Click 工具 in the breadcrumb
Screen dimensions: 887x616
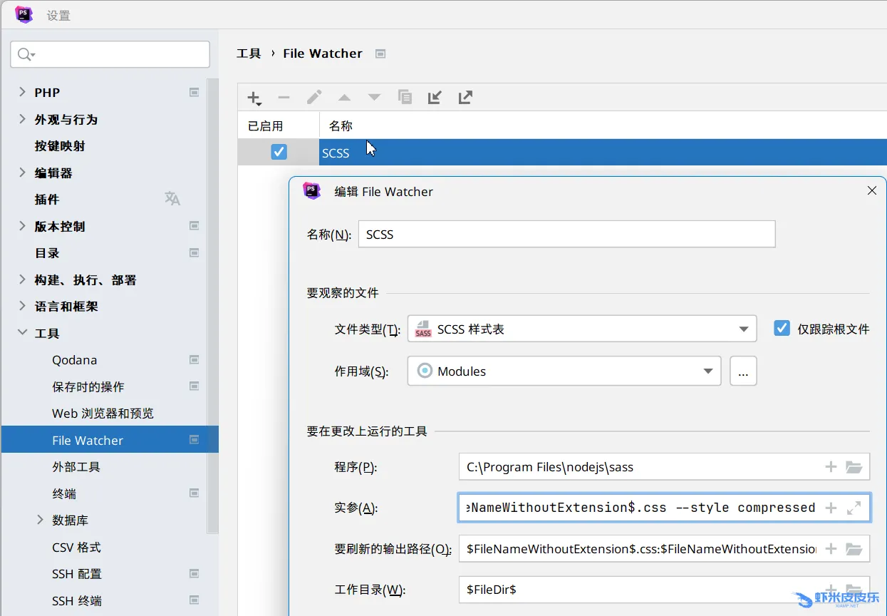249,53
